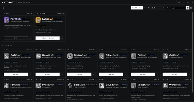194x102 pixels.
Task: Open more options for EffectCraft
Action: (126, 74)
